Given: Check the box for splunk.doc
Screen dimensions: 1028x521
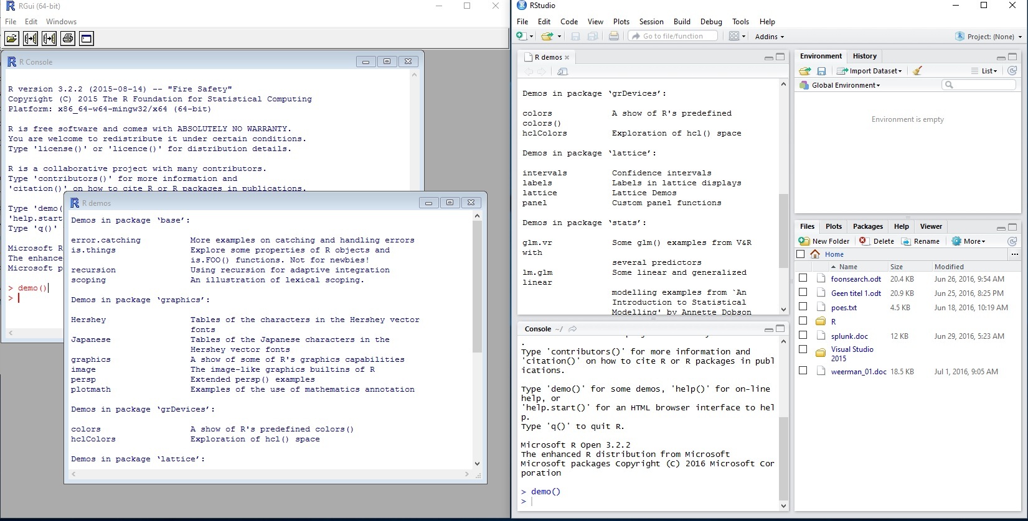Looking at the screenshot, I should [x=803, y=335].
